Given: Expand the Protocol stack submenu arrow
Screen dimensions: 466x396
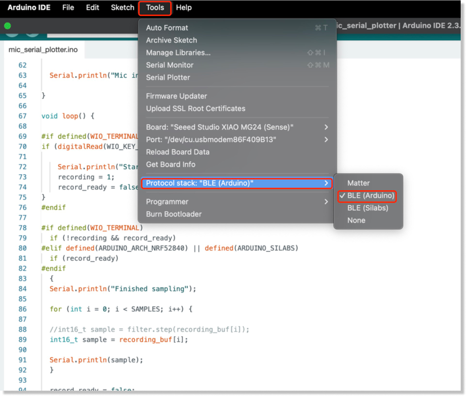Looking at the screenshot, I should [326, 183].
